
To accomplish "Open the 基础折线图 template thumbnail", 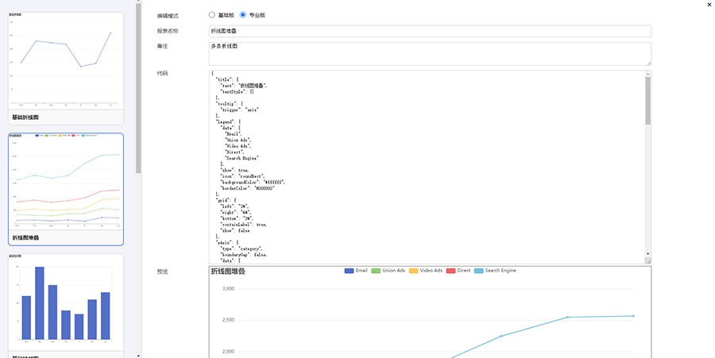I will pyautogui.click(x=66, y=68).
